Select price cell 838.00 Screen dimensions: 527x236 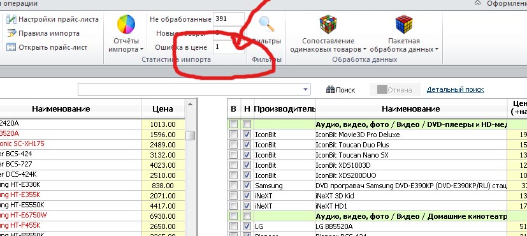coord(163,186)
